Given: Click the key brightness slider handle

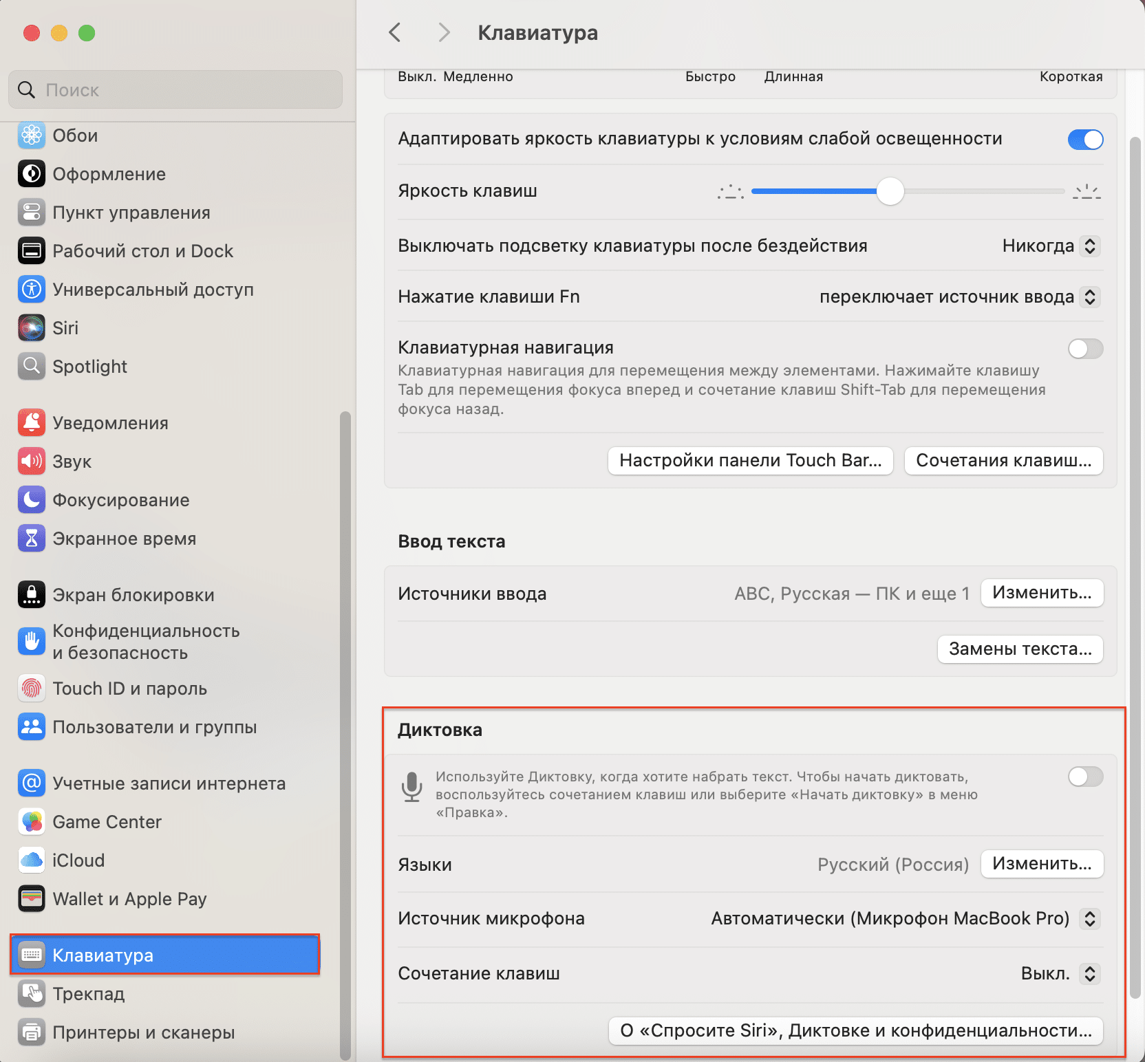Looking at the screenshot, I should 890,191.
